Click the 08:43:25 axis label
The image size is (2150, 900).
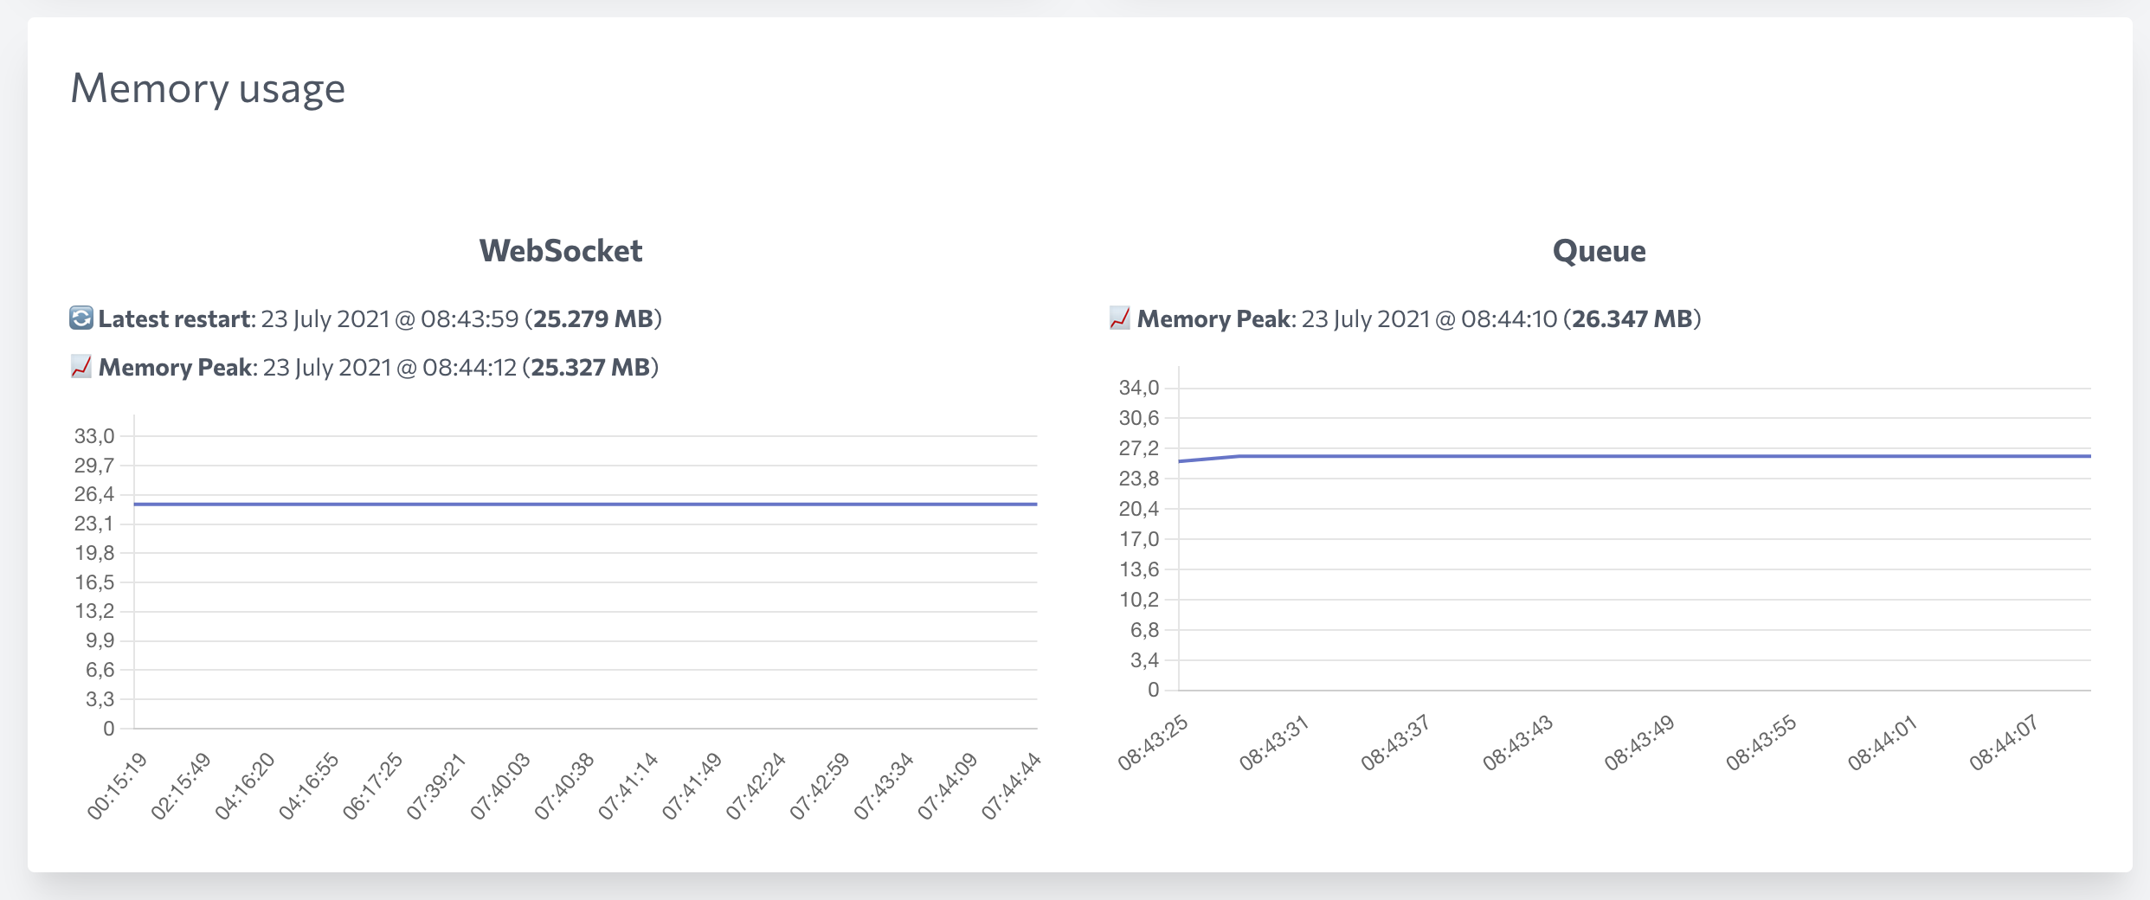(1153, 742)
